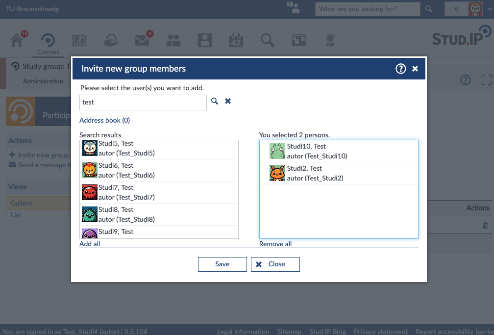Click Studi8 green monster avatar thumbnail
The height and width of the screenshot is (335, 494).
click(x=90, y=214)
